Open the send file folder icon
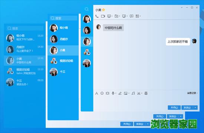This screenshot has width=204, height=133. click(116, 16)
